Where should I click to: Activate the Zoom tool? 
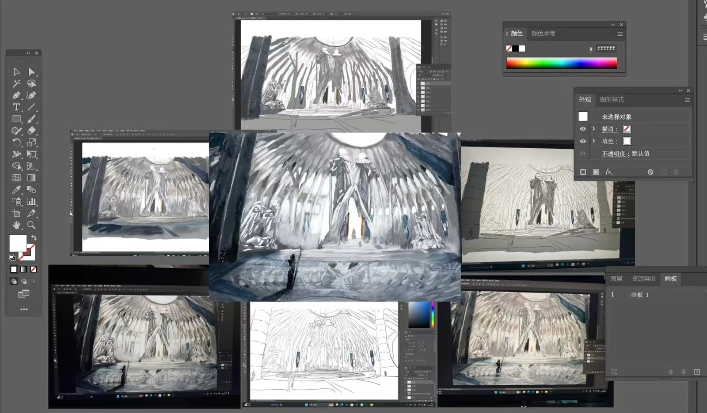click(x=31, y=225)
